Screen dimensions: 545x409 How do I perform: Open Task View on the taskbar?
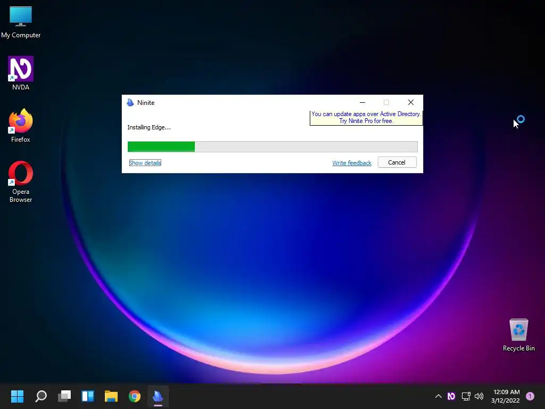click(64, 396)
